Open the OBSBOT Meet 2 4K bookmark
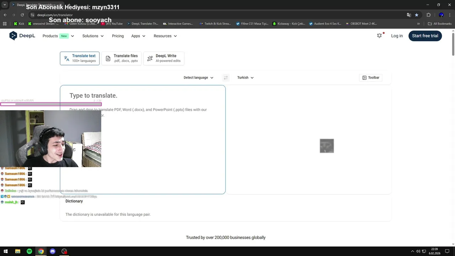Viewport: 455px width, 256px height. click(361, 24)
